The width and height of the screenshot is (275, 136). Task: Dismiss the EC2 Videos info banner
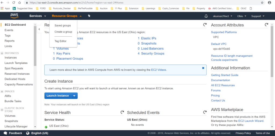coord(203,68)
